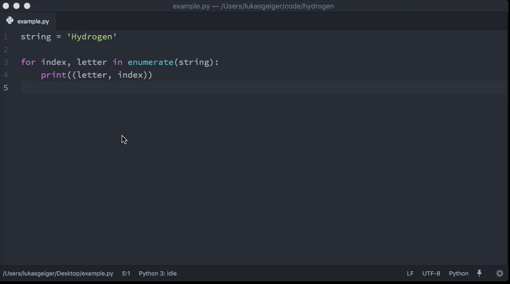
Task: Click the Python logo on the file tab
Action: tap(10, 21)
